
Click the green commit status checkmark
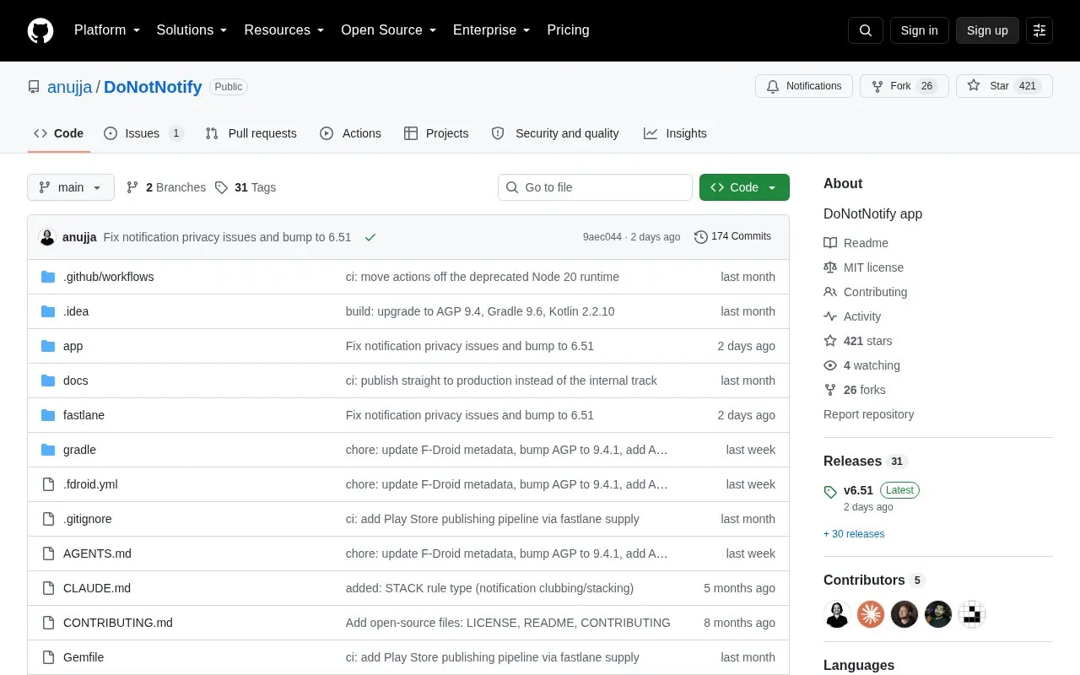(370, 237)
